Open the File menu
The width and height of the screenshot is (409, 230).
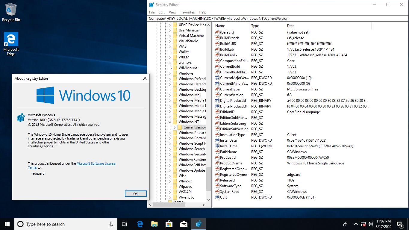click(152, 12)
